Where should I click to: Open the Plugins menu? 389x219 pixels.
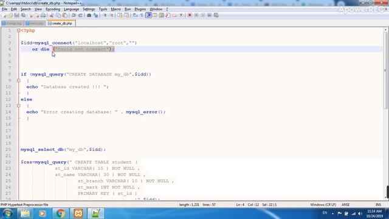click(x=140, y=9)
